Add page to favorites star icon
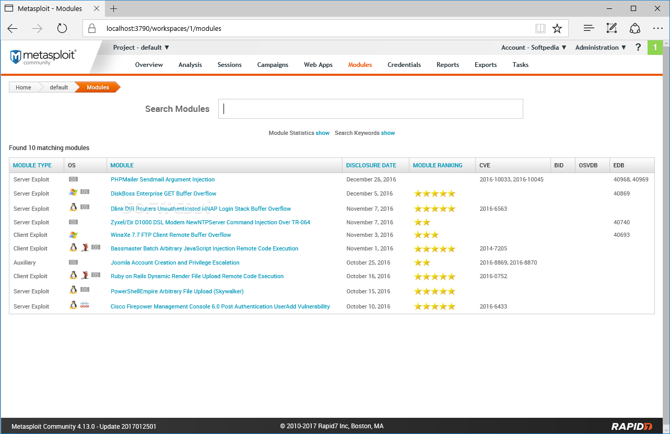 coord(557,28)
